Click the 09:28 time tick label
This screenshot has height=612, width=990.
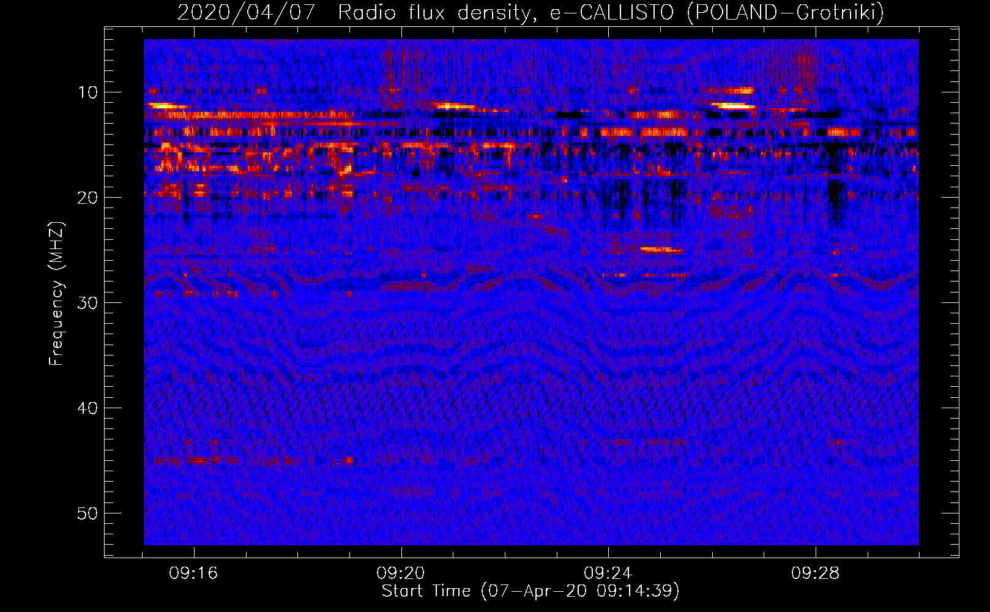[x=816, y=573]
